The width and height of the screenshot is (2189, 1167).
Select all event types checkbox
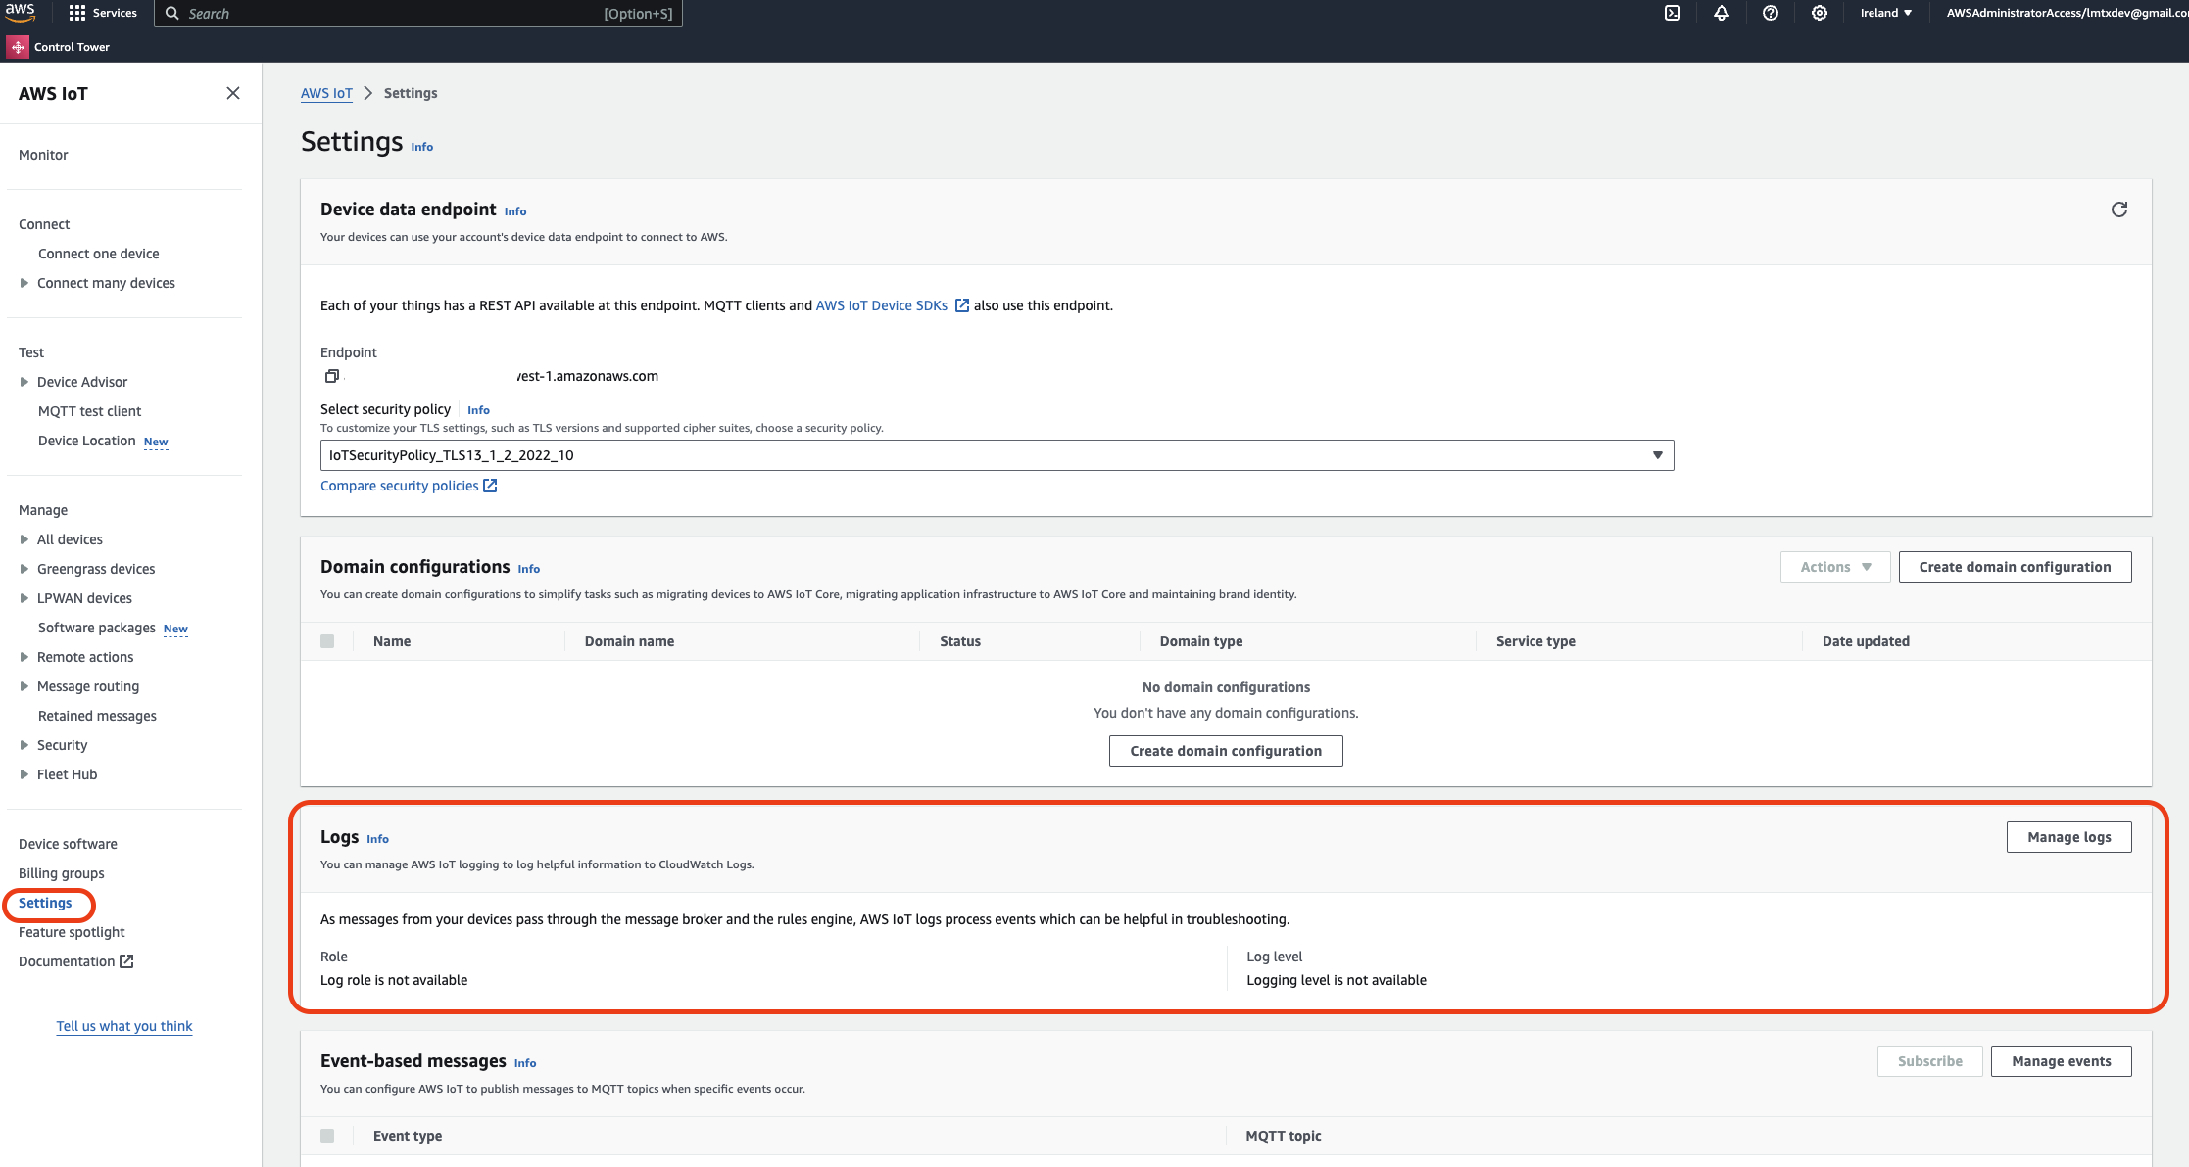point(327,1136)
